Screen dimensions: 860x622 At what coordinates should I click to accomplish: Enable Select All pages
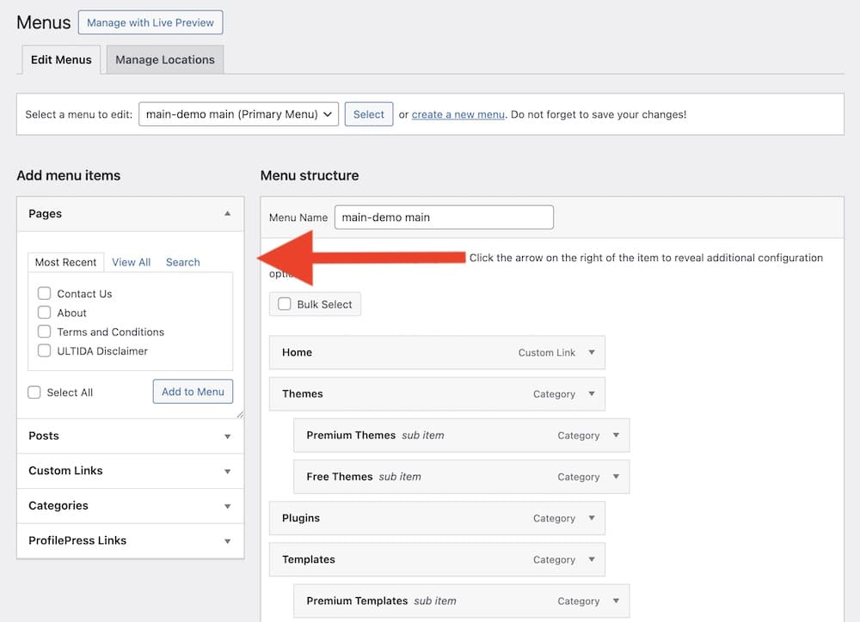[x=34, y=393]
